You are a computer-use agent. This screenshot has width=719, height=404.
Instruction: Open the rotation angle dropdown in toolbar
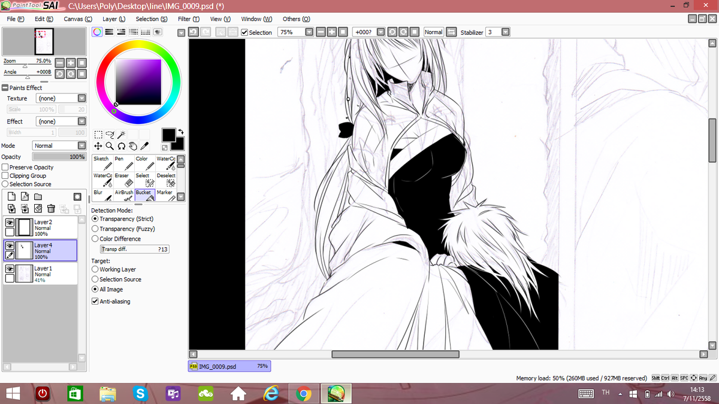380,32
